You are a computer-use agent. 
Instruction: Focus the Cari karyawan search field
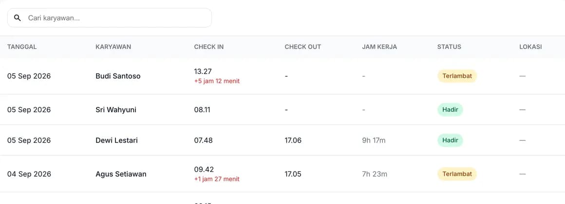(110, 18)
